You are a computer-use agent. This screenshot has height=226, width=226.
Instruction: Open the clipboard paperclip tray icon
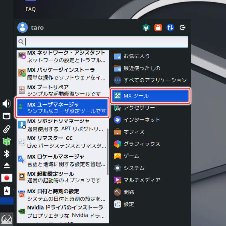[7, 129]
